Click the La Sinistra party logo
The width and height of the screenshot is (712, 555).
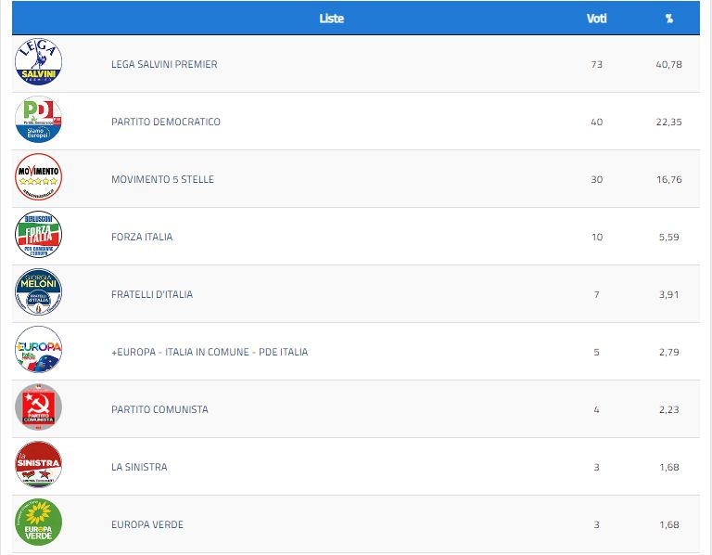click(x=39, y=466)
